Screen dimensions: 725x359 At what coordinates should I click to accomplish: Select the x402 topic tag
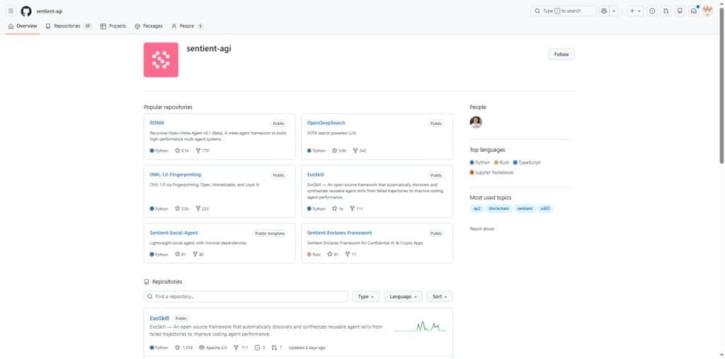click(546, 208)
